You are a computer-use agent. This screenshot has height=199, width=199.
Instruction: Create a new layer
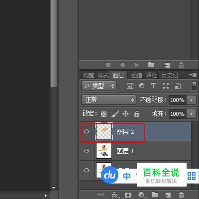pos(168,195)
